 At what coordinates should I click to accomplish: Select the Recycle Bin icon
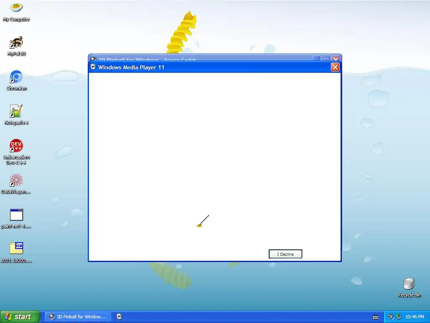tap(409, 287)
